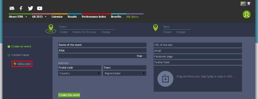
Task: Click the Drag and drop your logo text
Action: 205,76
